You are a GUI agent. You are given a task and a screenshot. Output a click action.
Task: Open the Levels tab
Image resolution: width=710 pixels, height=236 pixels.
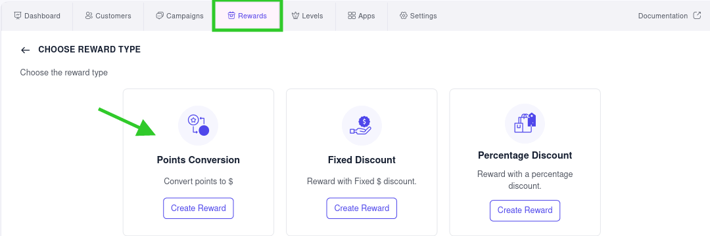[308, 16]
